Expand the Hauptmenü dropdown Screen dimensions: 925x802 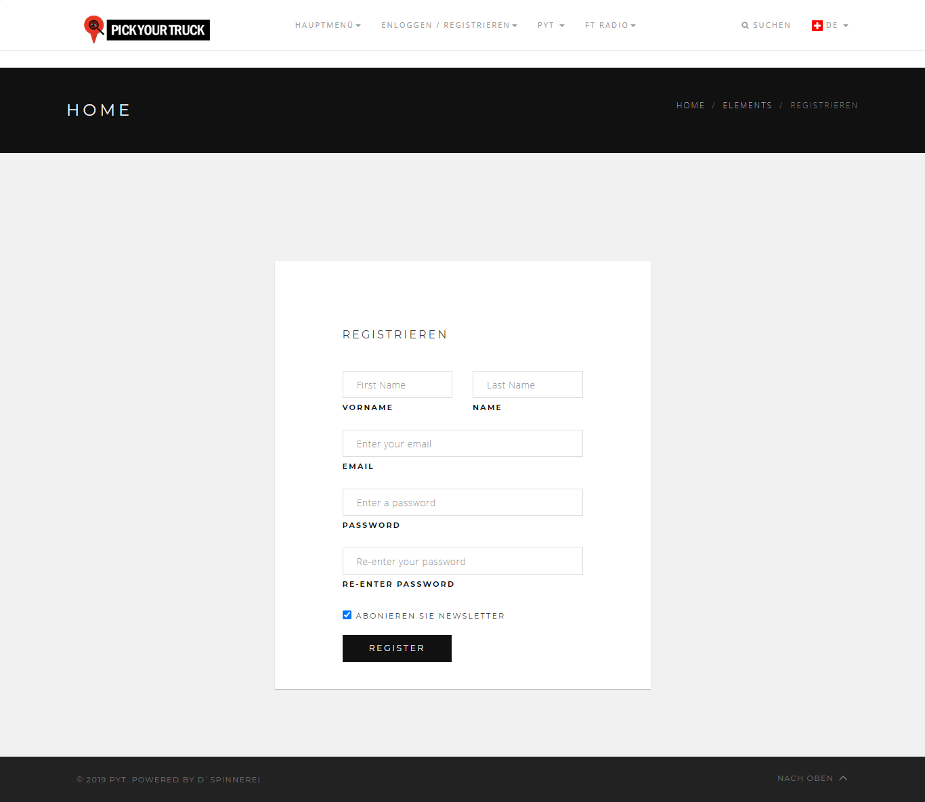pyautogui.click(x=328, y=26)
